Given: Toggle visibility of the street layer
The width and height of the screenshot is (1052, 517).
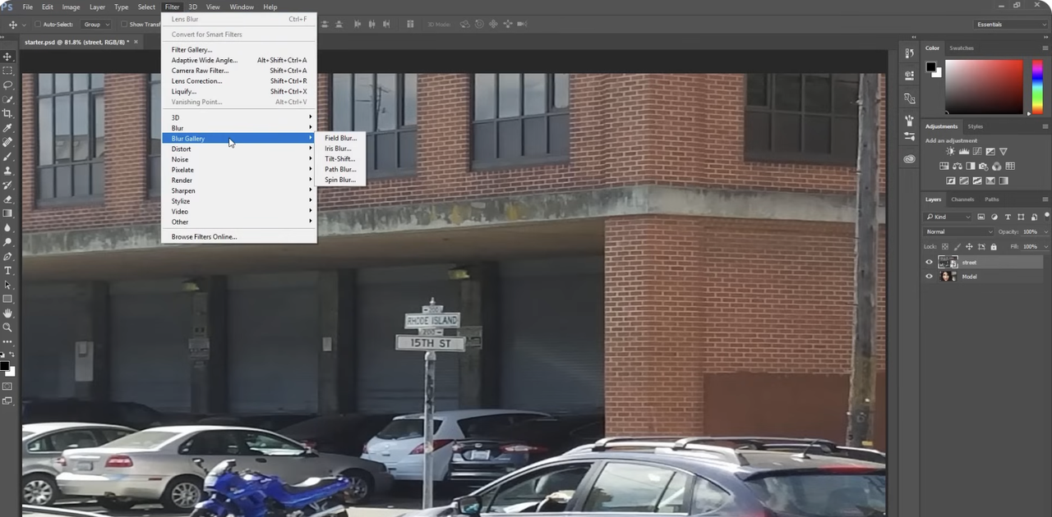Looking at the screenshot, I should click(930, 262).
